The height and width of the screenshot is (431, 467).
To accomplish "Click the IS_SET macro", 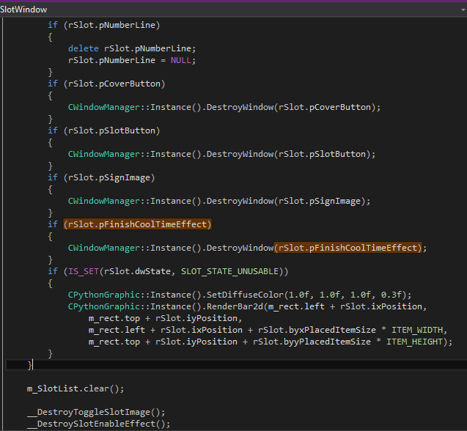I will [84, 272].
